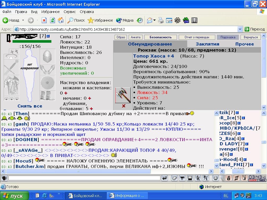
Task: Click the EXIT door icon
Action: pos(244,178)
